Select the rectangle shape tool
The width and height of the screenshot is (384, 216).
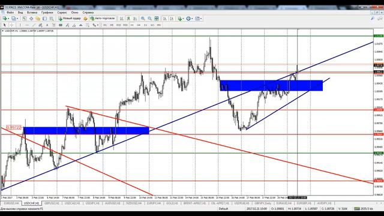(x=61, y=25)
